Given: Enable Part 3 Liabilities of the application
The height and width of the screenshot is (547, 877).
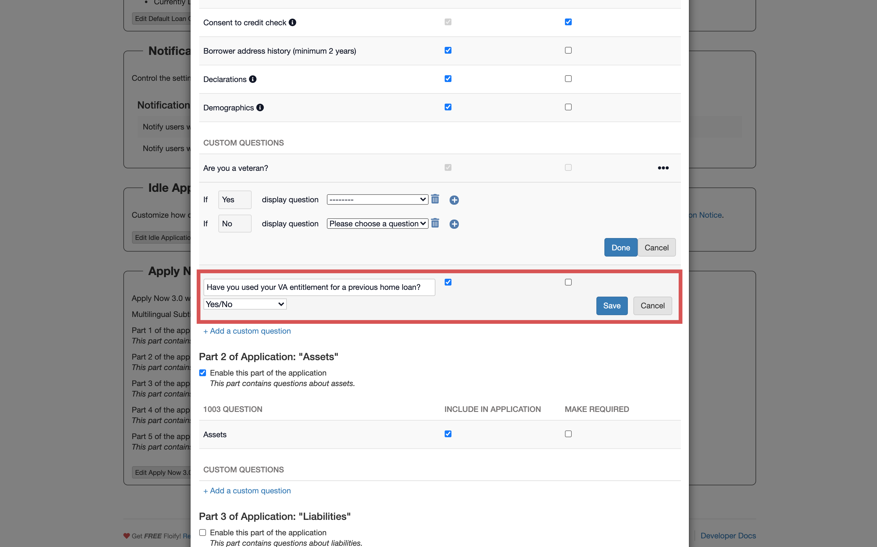Looking at the screenshot, I should [x=203, y=532].
